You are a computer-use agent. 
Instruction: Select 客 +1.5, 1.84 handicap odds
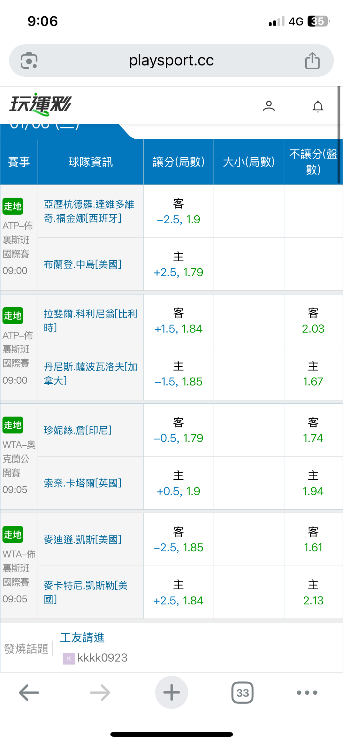coord(178,321)
